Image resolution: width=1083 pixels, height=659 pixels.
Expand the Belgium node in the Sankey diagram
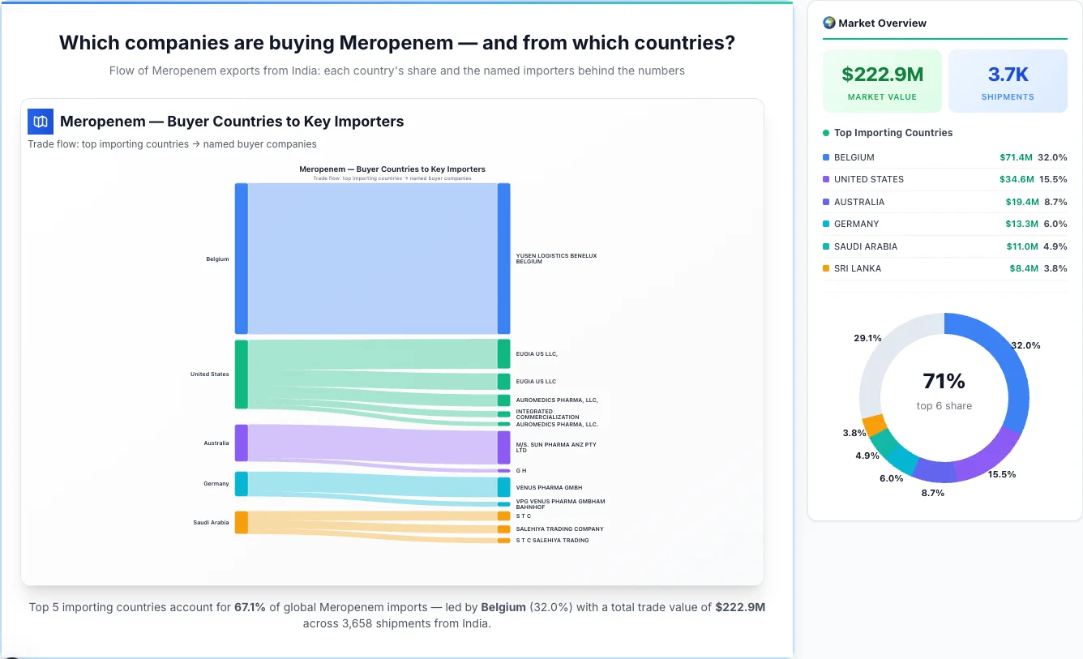(240, 259)
